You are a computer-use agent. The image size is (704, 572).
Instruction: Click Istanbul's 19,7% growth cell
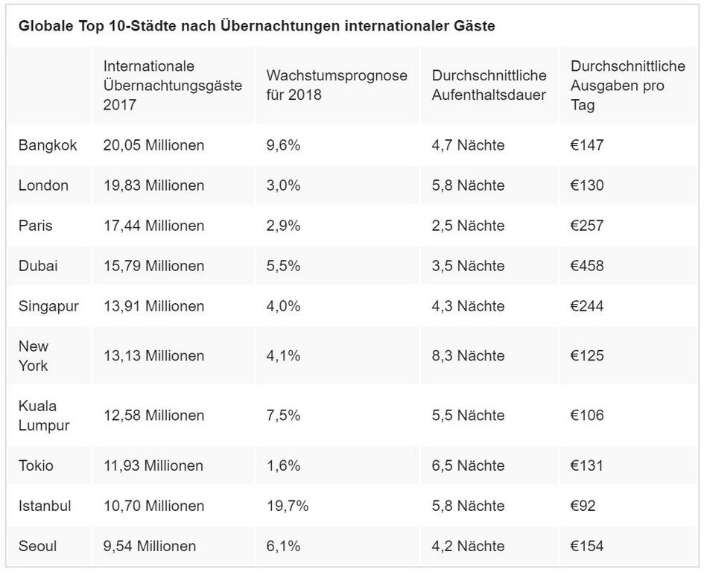287,506
